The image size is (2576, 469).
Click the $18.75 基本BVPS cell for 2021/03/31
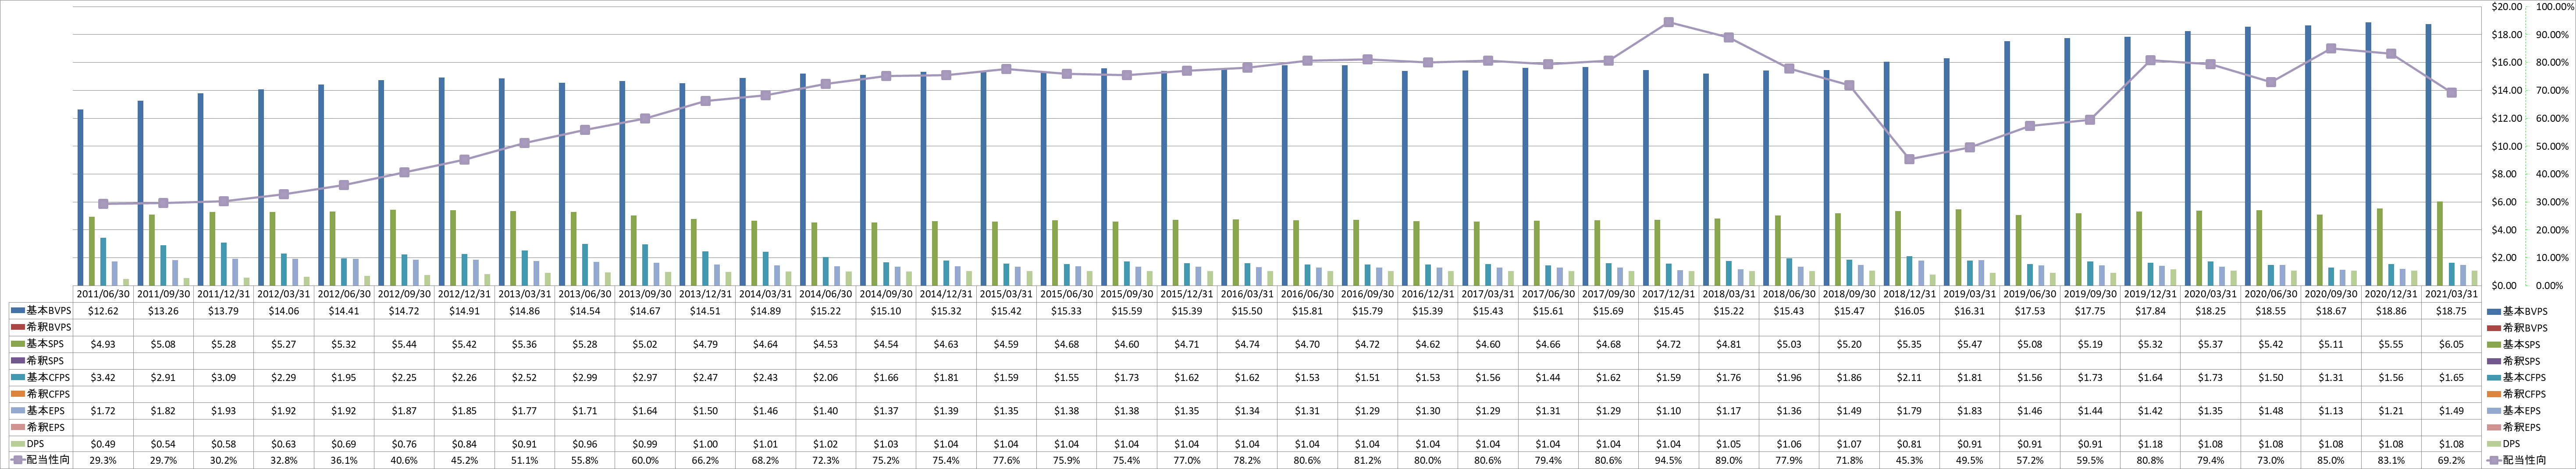coord(2451,312)
